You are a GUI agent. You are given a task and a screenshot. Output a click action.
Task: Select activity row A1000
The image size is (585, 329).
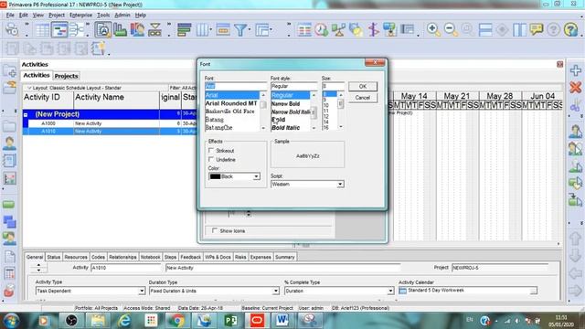tap(110, 123)
